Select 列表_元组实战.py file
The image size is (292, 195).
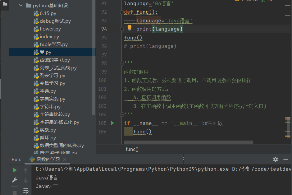coord(58,68)
